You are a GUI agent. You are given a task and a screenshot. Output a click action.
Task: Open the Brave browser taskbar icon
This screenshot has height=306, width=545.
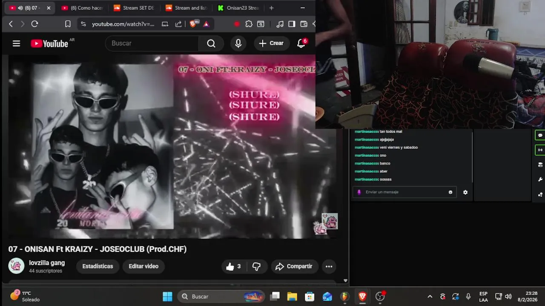pyautogui.click(x=362, y=296)
